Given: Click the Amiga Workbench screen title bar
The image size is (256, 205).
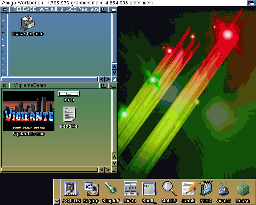Looking at the screenshot, I should tap(124, 3).
